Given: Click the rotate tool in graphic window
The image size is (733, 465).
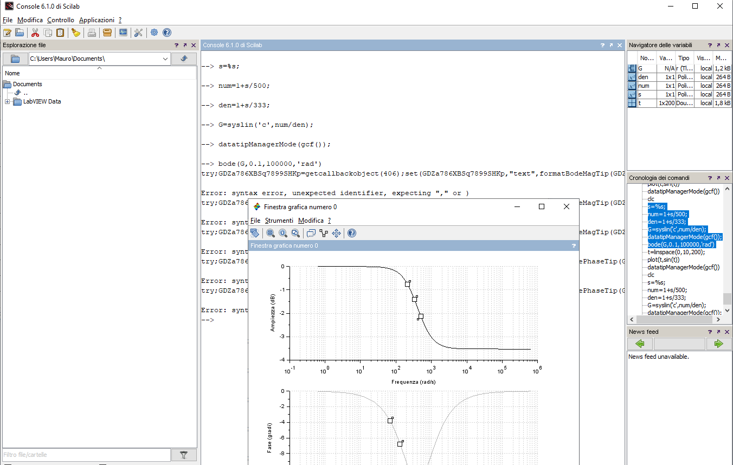Looking at the screenshot, I should click(255, 233).
